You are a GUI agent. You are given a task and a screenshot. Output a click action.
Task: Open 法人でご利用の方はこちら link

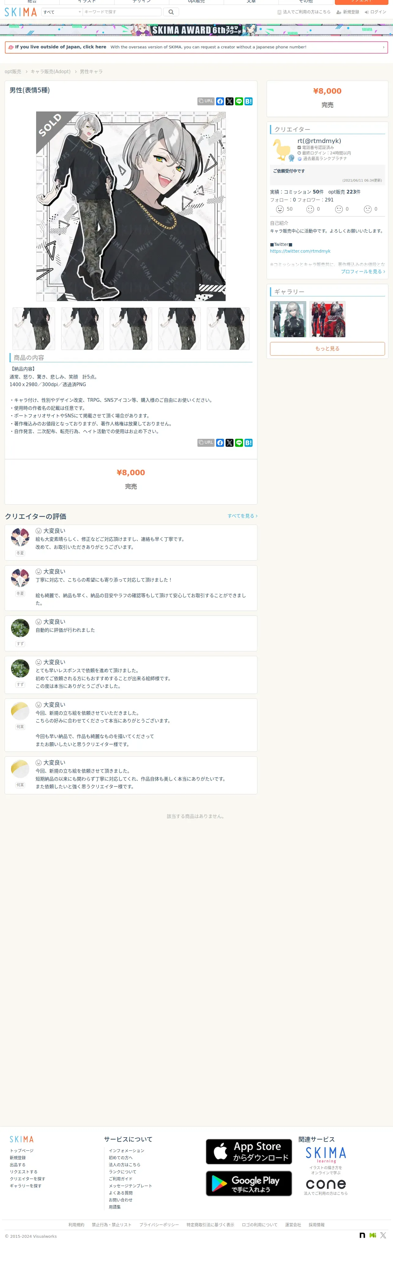[x=304, y=12]
